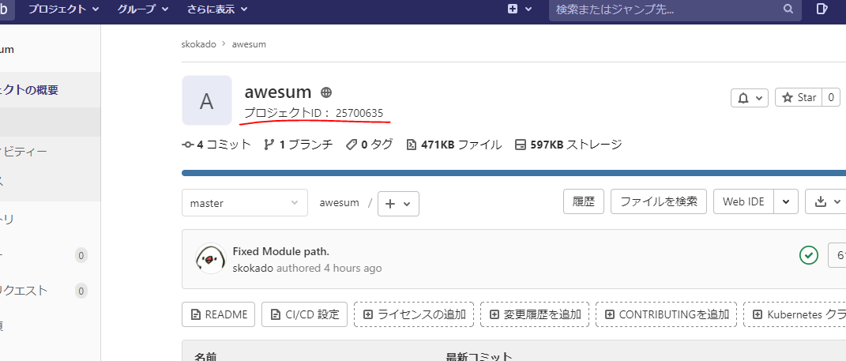
Task: Click ライセンスの追加 button
Action: [x=414, y=314]
